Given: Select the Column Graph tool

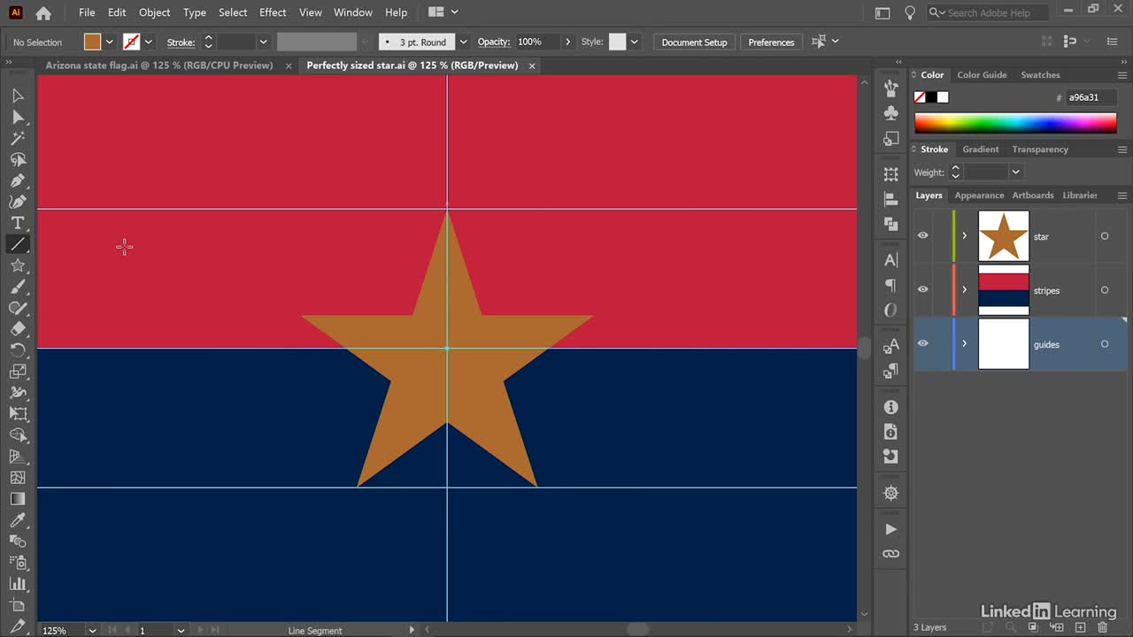Looking at the screenshot, I should coord(18,584).
